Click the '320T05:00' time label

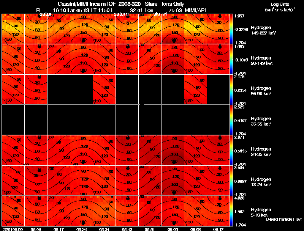tap(13, 229)
